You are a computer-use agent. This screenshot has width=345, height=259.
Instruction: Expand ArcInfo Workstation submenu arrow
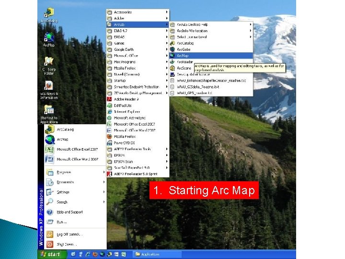tap(251, 31)
